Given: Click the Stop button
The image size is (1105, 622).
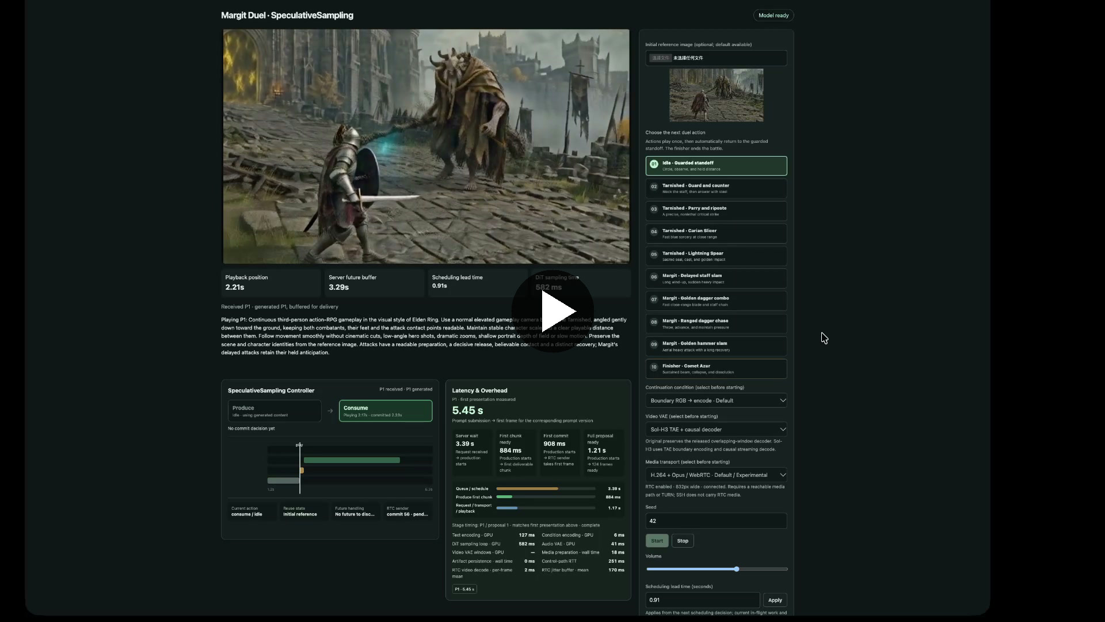Looking at the screenshot, I should click(x=683, y=541).
